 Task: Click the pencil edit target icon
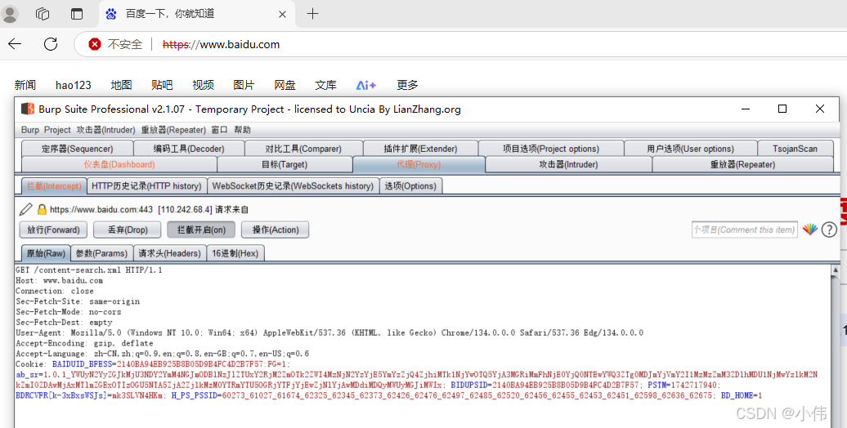point(25,209)
